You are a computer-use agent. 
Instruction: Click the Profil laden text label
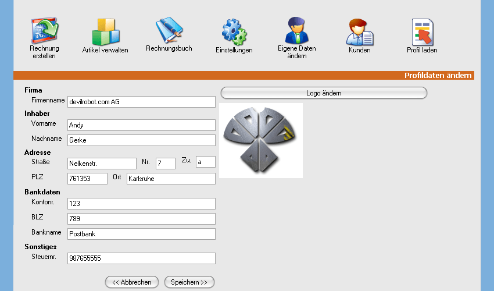[422, 50]
